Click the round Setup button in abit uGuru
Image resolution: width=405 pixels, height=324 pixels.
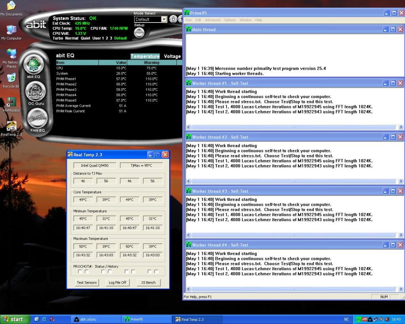[139, 33]
